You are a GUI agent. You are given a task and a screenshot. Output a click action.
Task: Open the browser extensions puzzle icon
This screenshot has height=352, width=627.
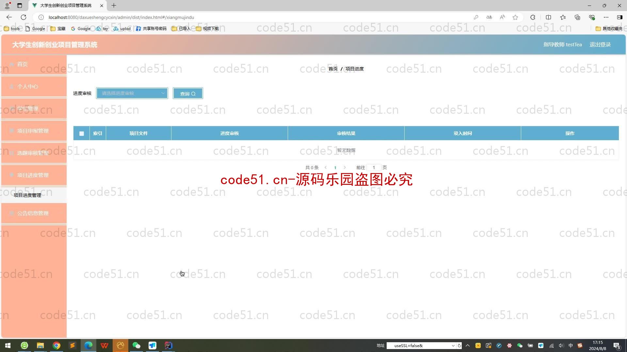pos(533,17)
